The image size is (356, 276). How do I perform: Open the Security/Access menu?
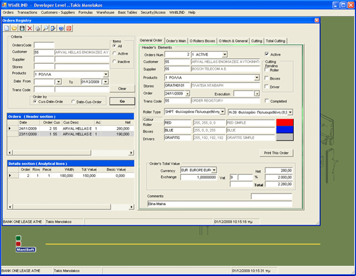[x=153, y=12]
